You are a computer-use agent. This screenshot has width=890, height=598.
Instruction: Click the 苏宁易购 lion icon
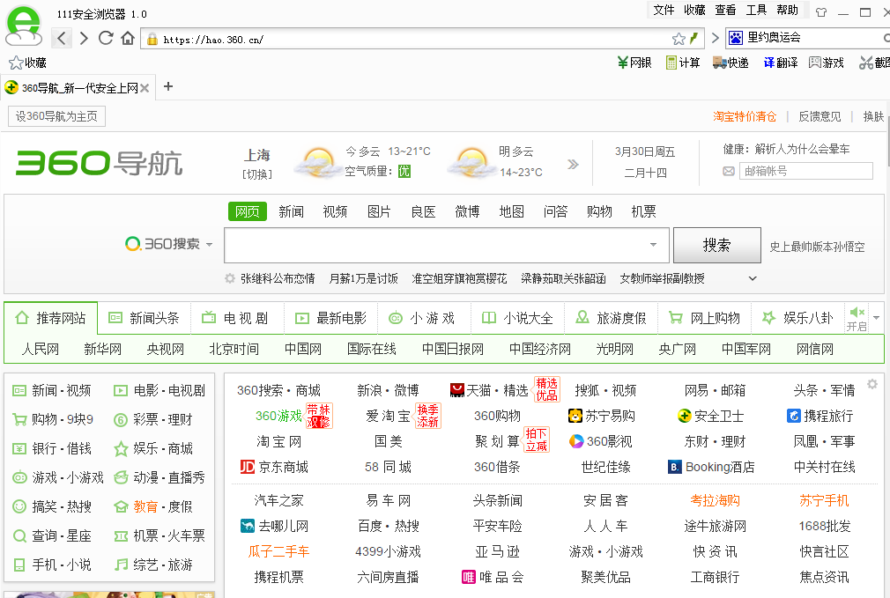coord(575,416)
